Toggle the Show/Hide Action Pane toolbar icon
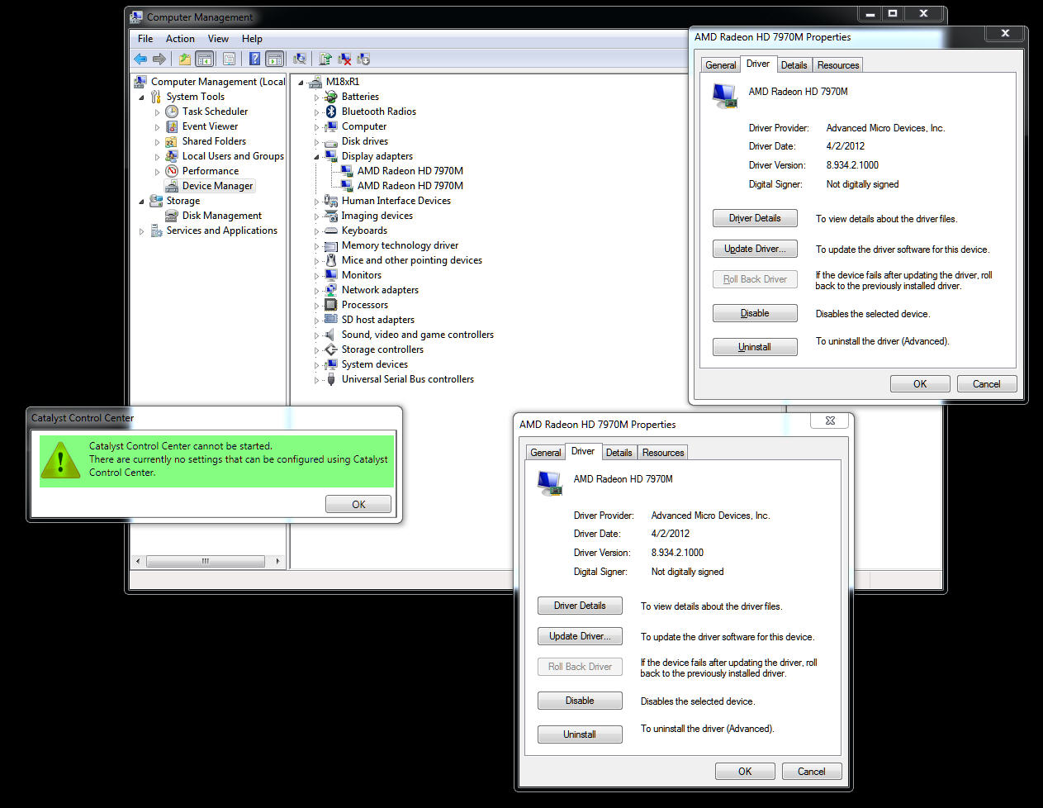The image size is (1043, 808). (x=275, y=59)
